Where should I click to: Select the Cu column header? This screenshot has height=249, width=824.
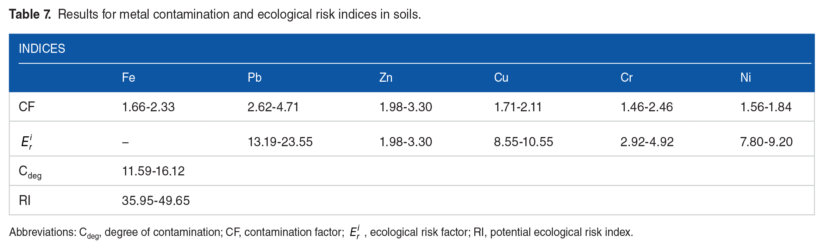[501, 77]
